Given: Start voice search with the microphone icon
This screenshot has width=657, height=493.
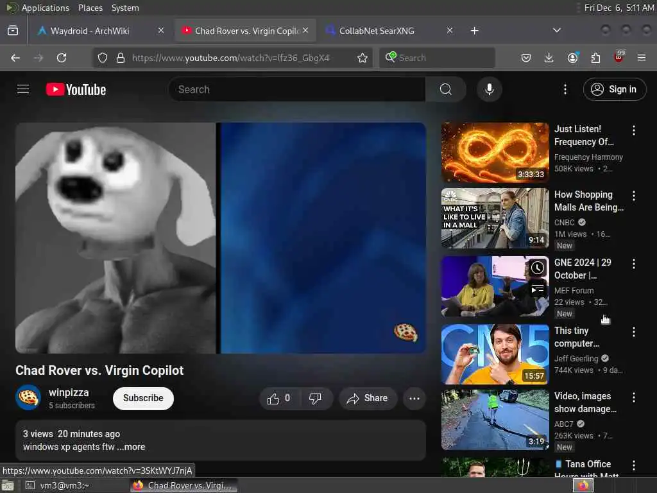Looking at the screenshot, I should (489, 89).
